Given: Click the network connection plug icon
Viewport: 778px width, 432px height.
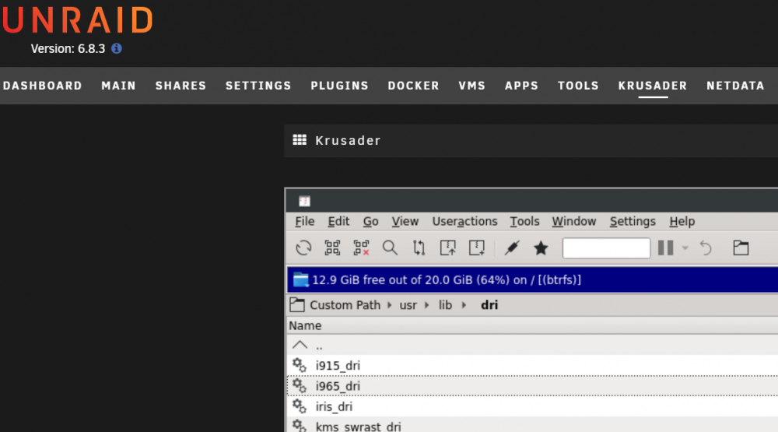Looking at the screenshot, I should pyautogui.click(x=512, y=248).
